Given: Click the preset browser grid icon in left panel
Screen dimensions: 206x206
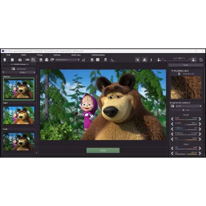Looking at the screenshot, I should point(13,69).
